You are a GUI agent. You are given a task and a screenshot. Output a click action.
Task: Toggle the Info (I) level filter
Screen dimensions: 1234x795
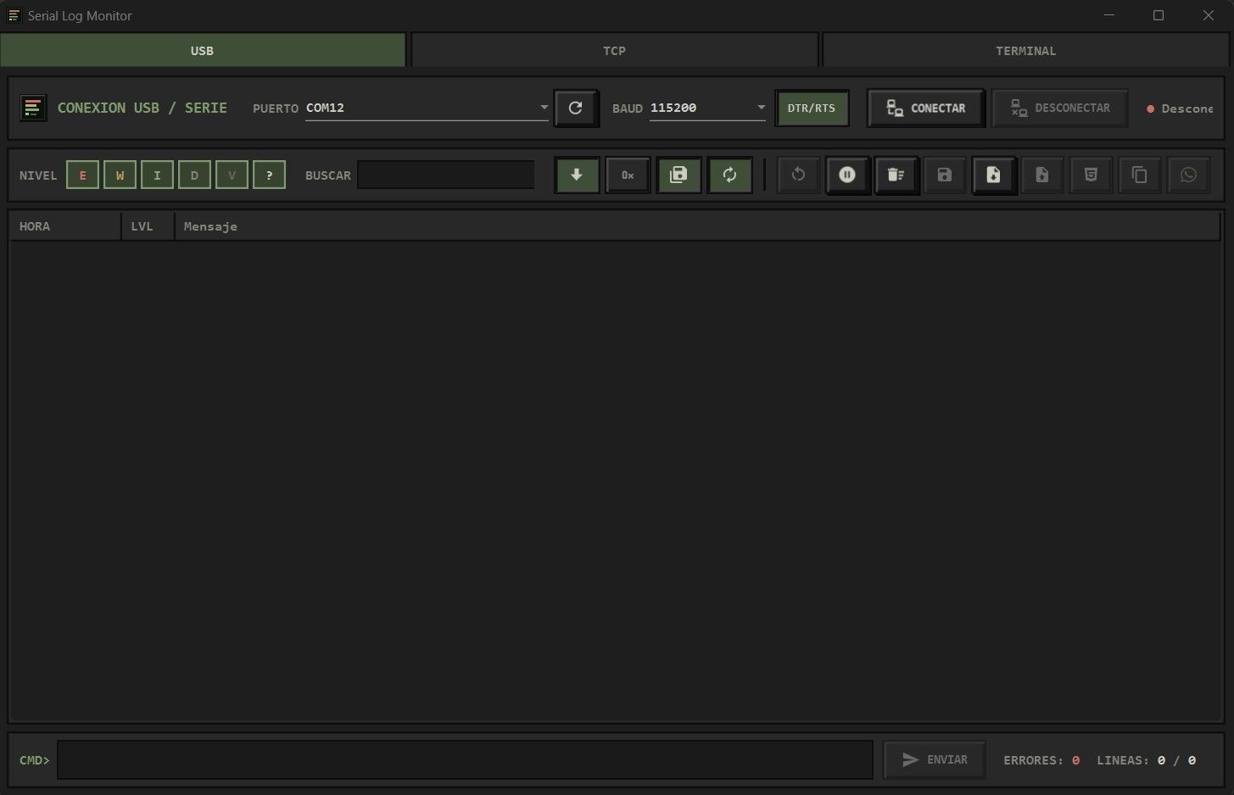tap(157, 175)
